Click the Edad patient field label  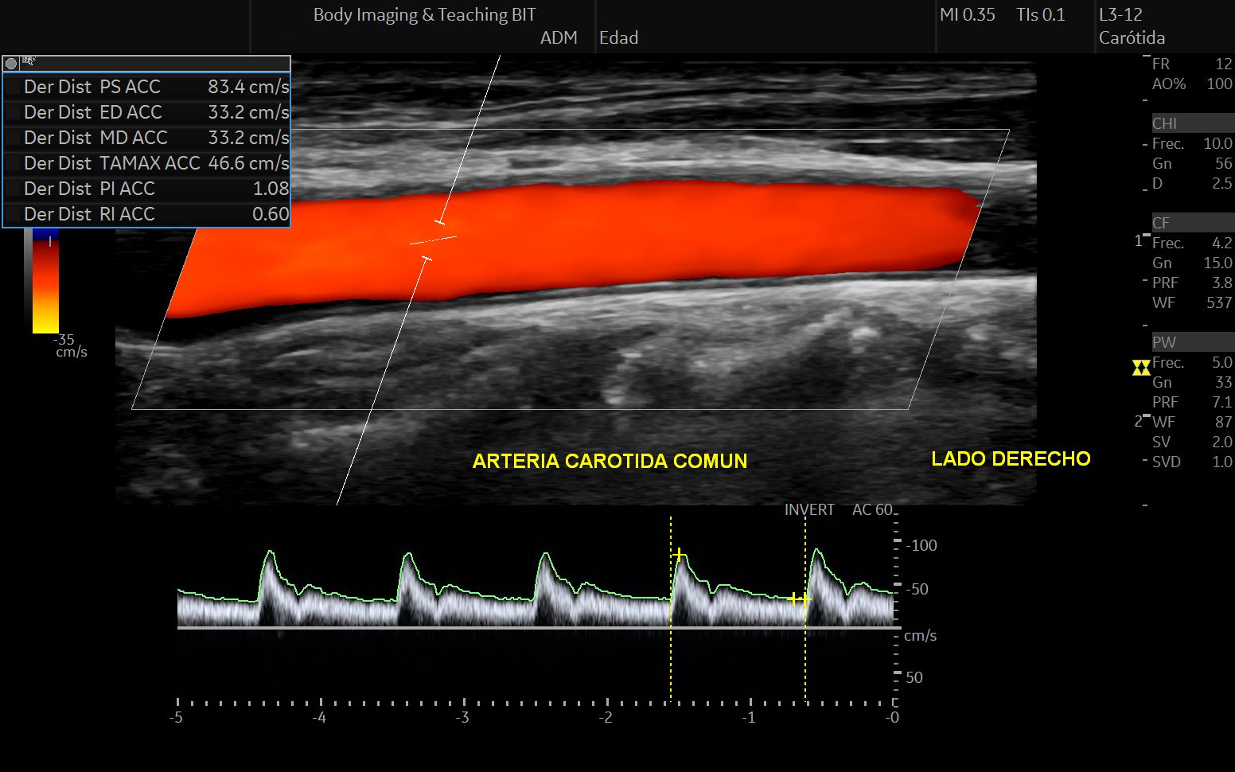618,37
